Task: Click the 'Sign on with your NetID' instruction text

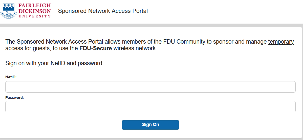Action: tap(54, 63)
